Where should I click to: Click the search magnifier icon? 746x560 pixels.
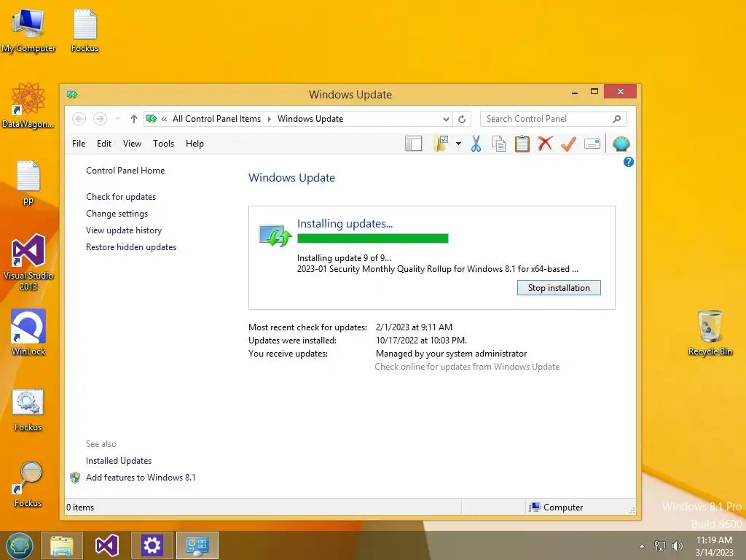616,119
